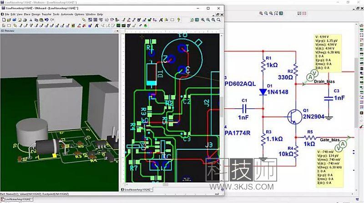Image resolution: width=364 pixels, height=203 pixels.
Task: Click the Drain_bias net label
Action: 324,82
